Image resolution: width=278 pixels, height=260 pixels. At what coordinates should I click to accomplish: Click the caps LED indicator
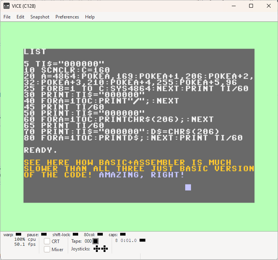[x=123, y=234]
